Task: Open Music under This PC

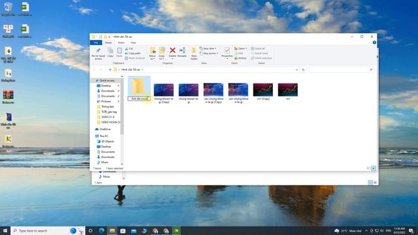Action: pos(104,163)
